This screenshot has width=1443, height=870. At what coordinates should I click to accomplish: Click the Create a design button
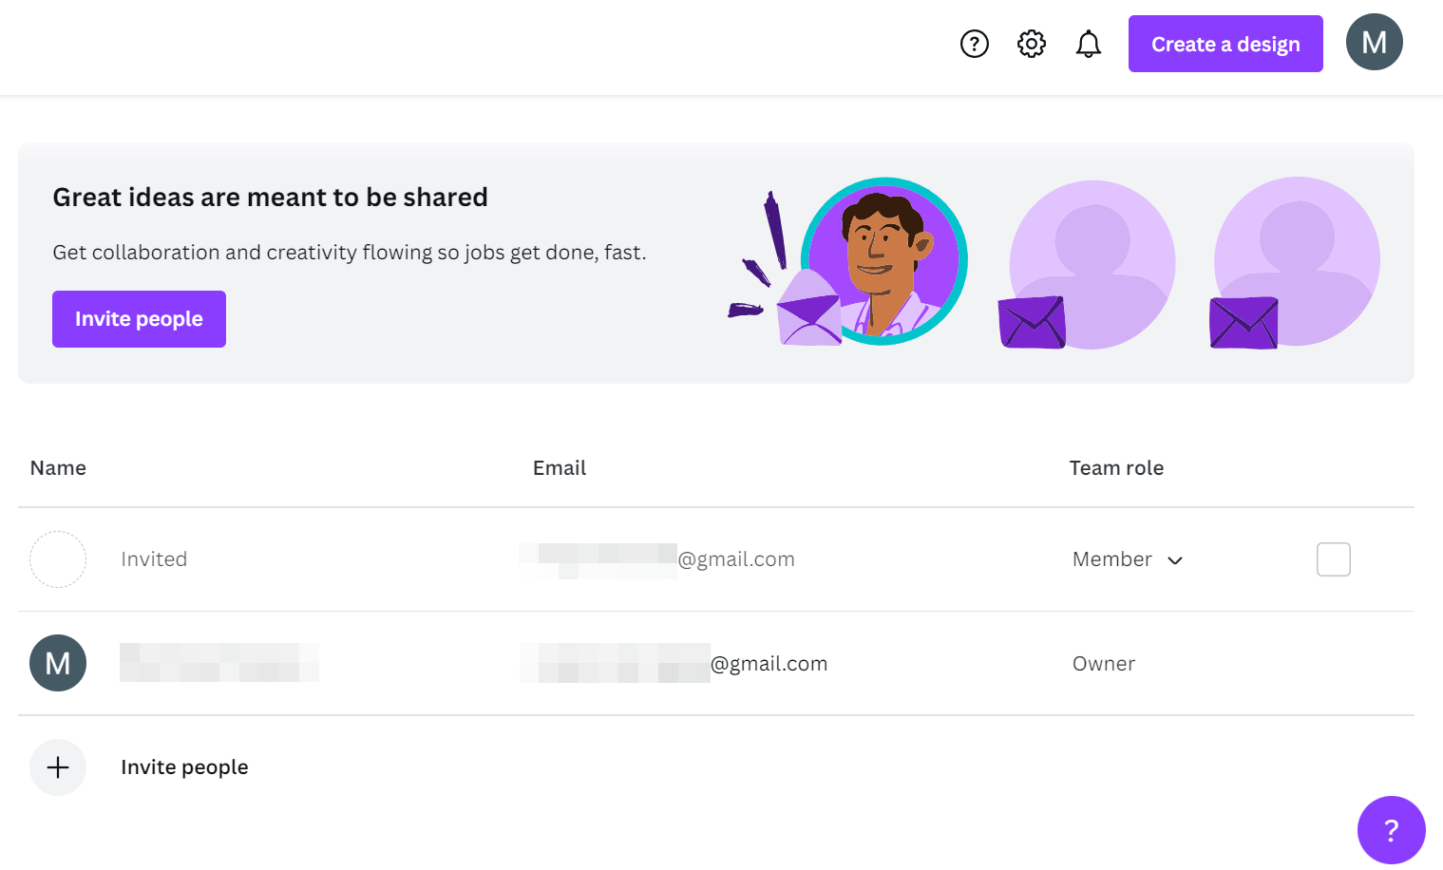coord(1225,44)
